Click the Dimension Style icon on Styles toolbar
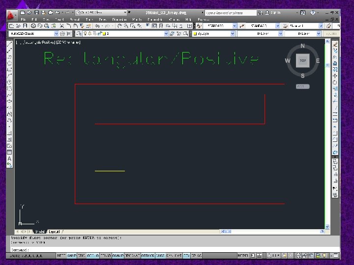Screen dimensions: 354x265 click(242, 26)
